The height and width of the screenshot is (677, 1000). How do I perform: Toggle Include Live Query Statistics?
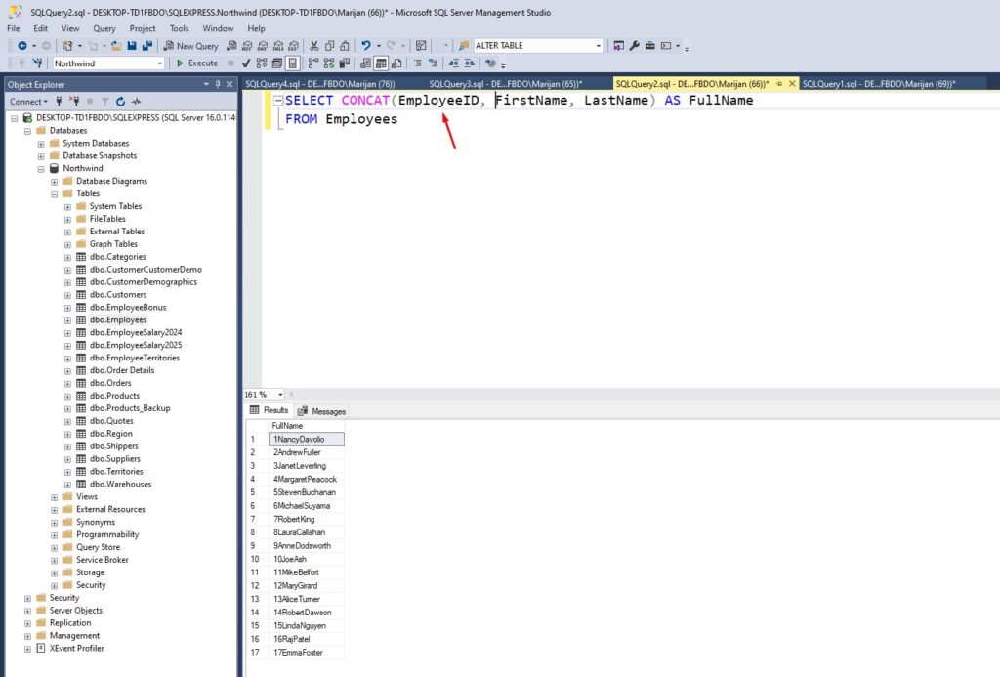[328, 63]
